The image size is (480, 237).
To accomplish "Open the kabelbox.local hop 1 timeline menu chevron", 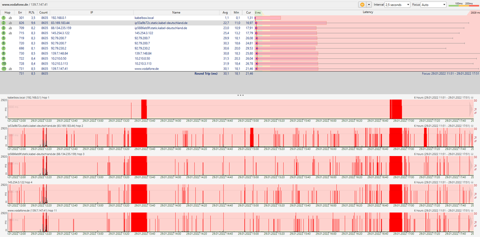I will pyautogui.click(x=472, y=97).
